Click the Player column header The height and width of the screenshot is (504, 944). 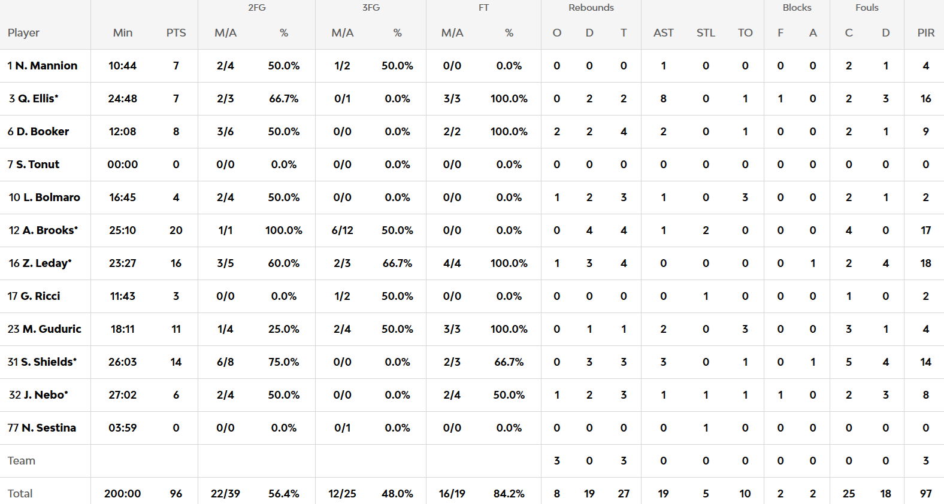click(x=23, y=33)
